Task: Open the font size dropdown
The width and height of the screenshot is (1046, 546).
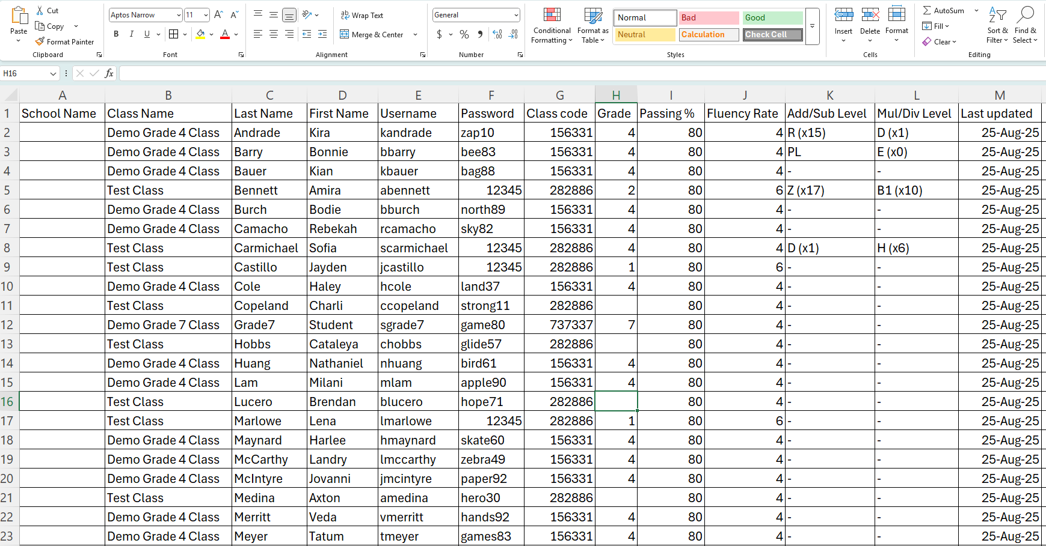Action: coord(206,15)
